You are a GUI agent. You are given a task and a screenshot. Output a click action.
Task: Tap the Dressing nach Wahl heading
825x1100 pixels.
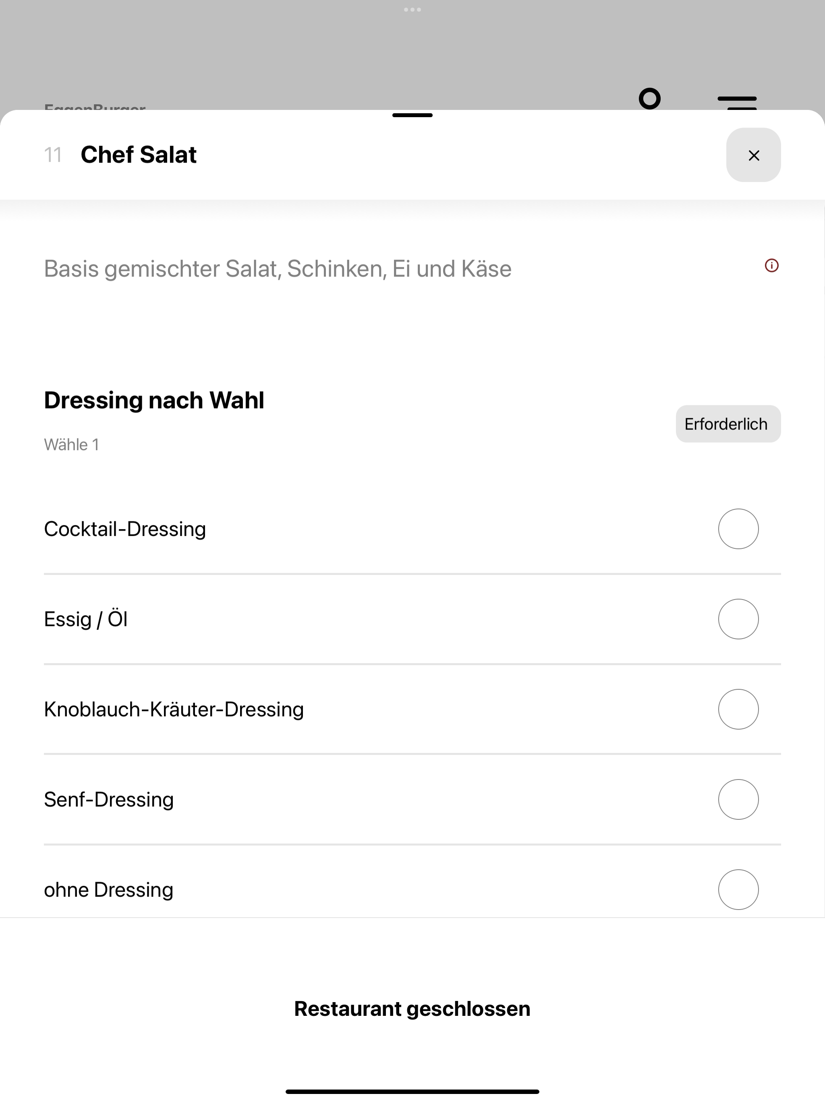click(x=154, y=400)
